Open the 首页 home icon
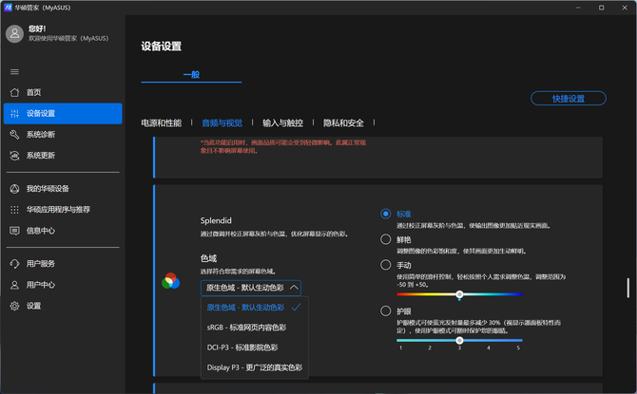 click(14, 92)
